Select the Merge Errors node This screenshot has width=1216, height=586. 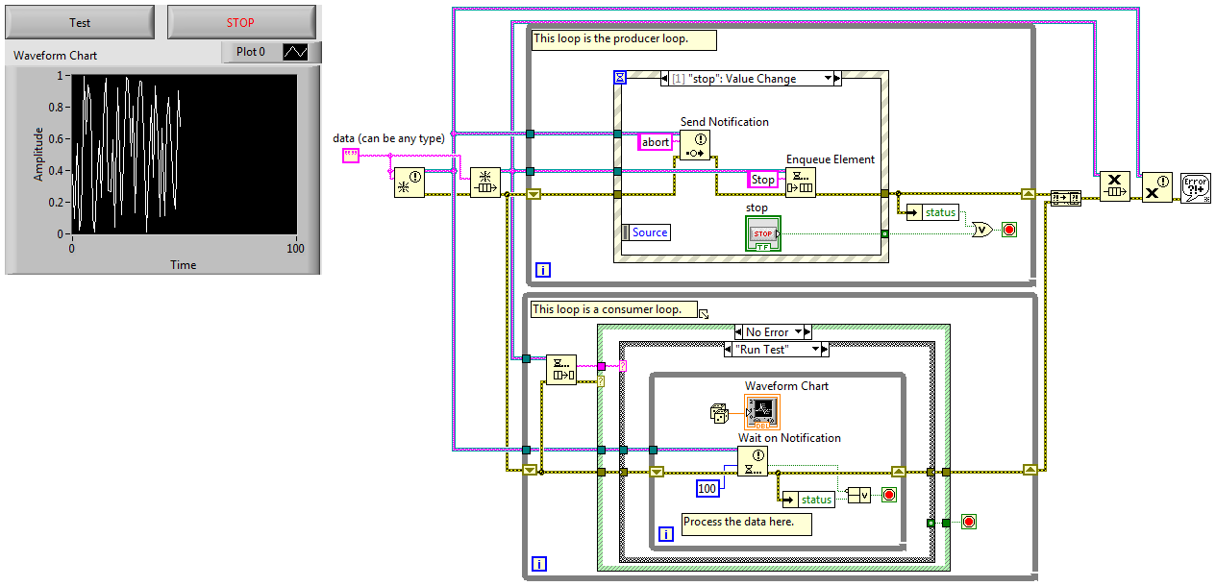1066,198
